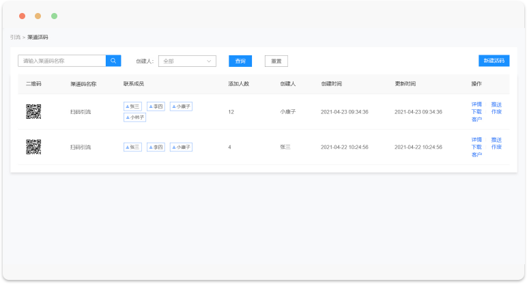
Task: Open 详情 for the first row
Action: click(476, 104)
